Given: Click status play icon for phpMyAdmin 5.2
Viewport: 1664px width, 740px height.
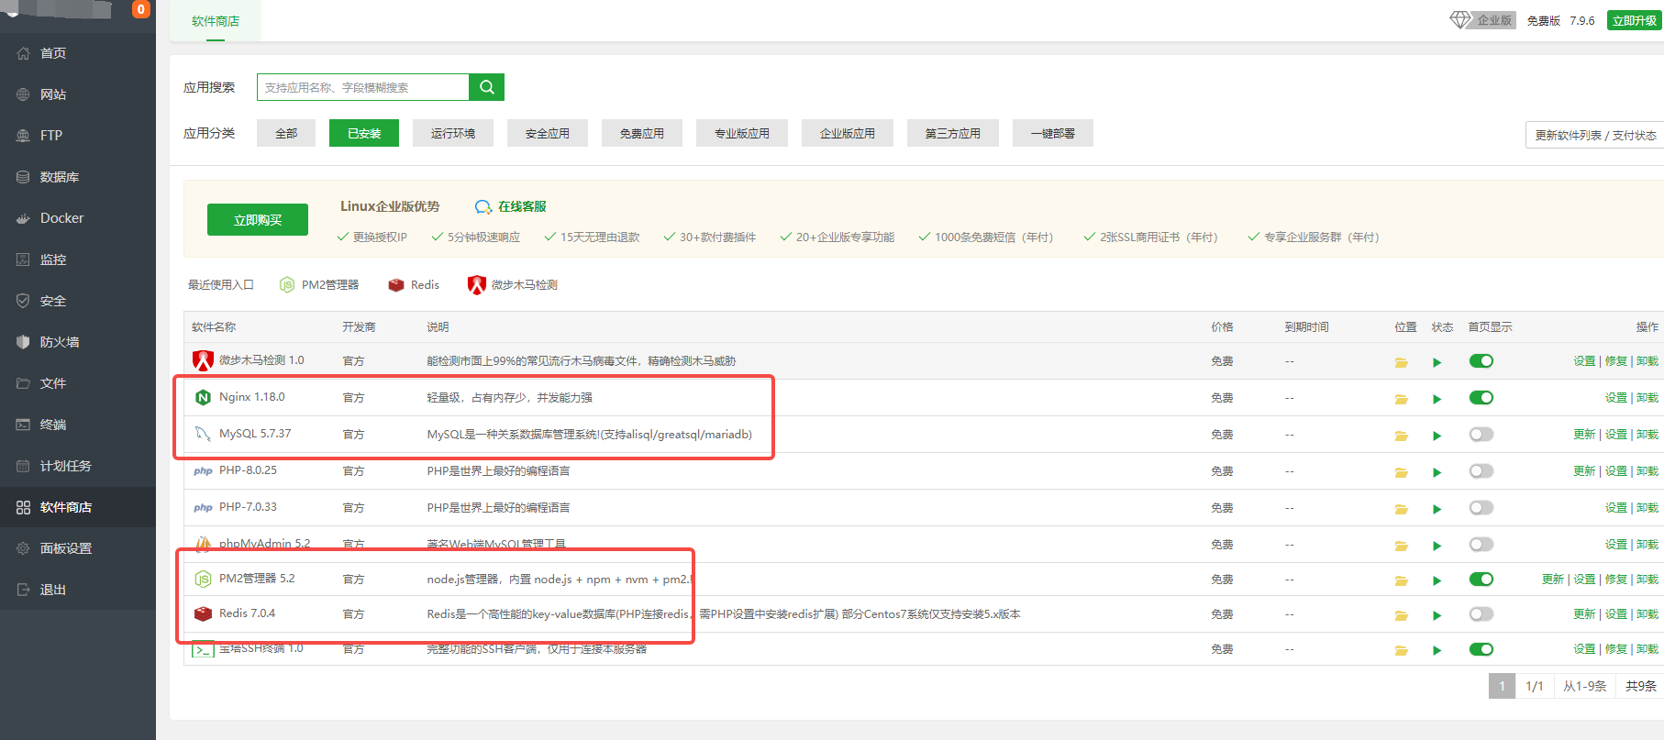Looking at the screenshot, I should 1437,546.
